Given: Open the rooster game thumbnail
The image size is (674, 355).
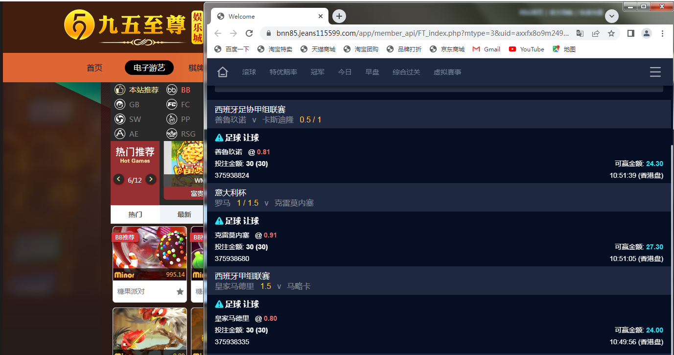Looking at the screenshot, I should click(150, 331).
